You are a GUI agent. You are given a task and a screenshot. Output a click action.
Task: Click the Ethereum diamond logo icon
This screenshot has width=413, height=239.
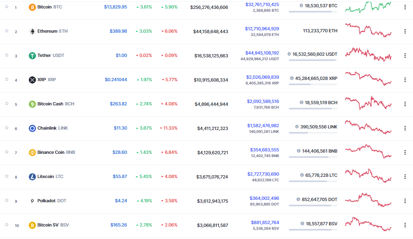(x=32, y=31)
